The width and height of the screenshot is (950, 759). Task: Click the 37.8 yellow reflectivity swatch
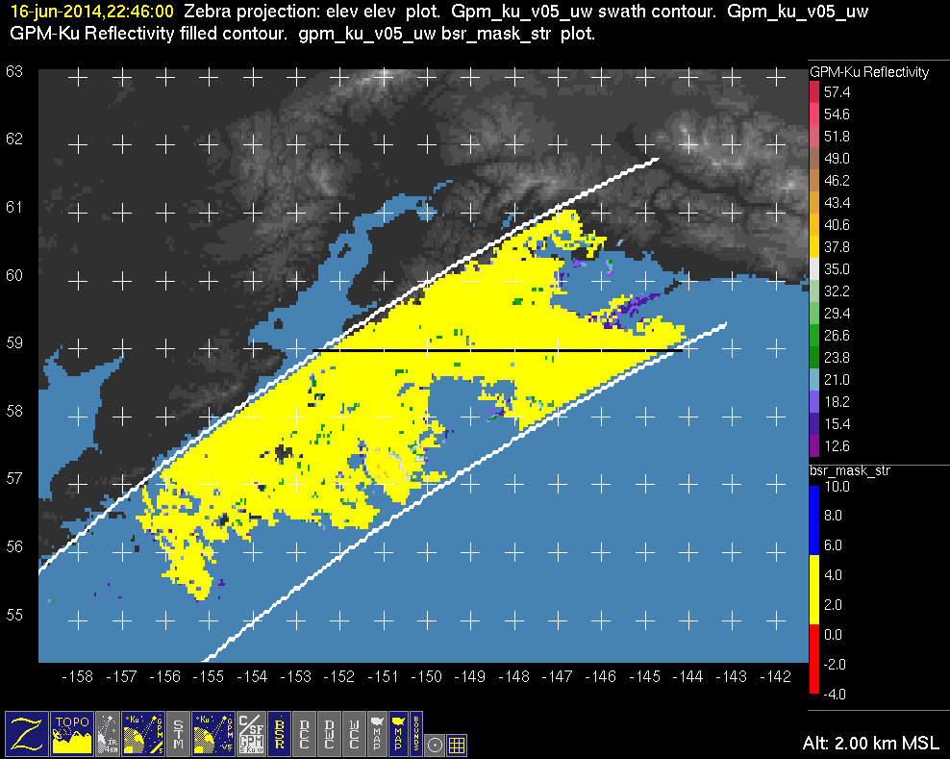(813, 246)
